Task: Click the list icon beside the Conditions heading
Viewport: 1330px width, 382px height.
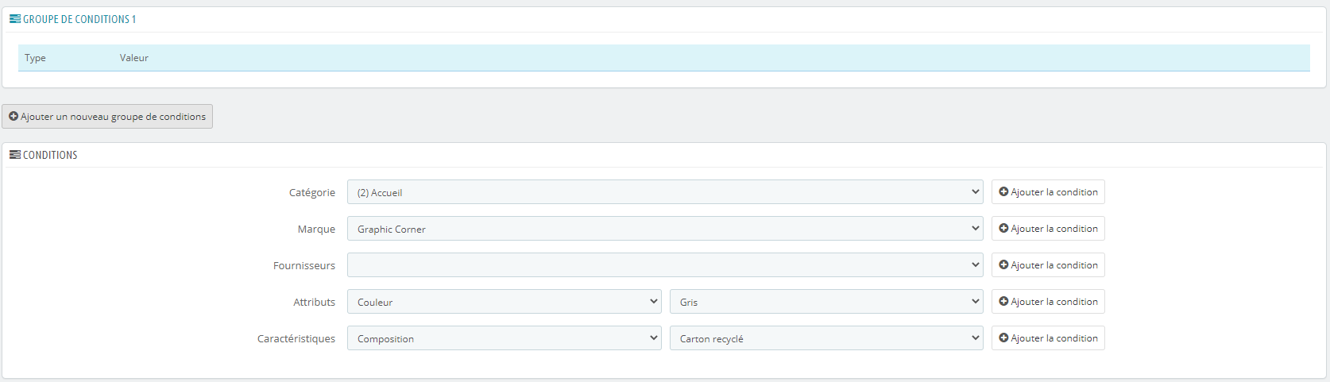Action: (15, 155)
